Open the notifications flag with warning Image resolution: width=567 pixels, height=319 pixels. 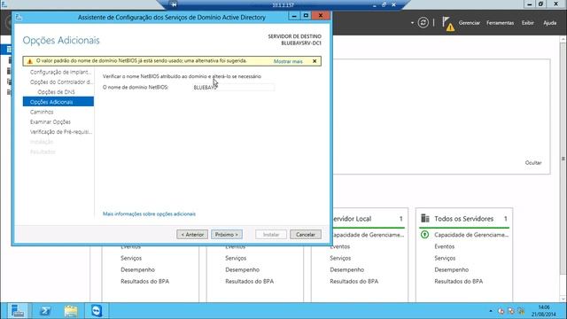point(448,24)
